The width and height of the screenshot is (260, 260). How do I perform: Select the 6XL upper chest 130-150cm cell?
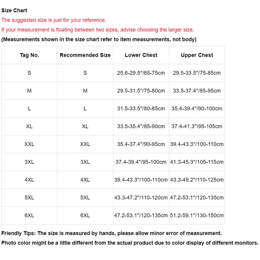pos(197,215)
